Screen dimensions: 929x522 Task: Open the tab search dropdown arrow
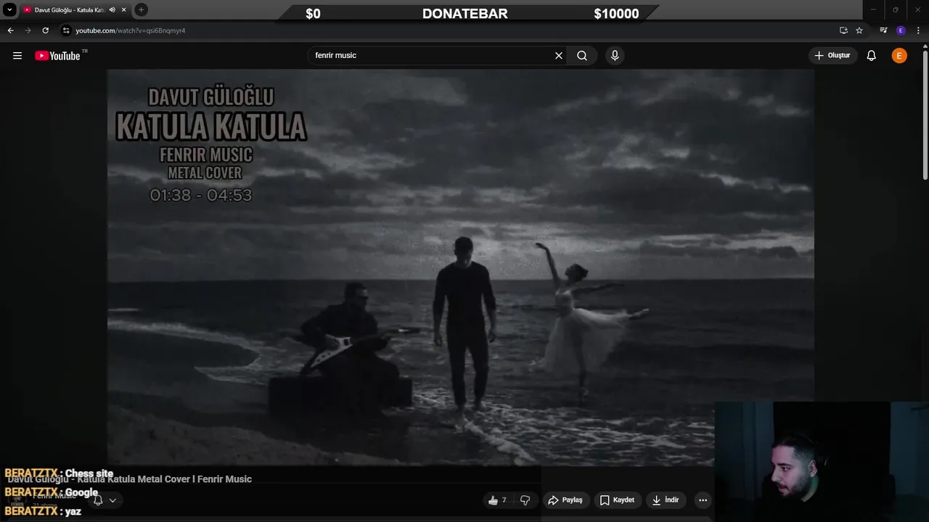(9, 10)
